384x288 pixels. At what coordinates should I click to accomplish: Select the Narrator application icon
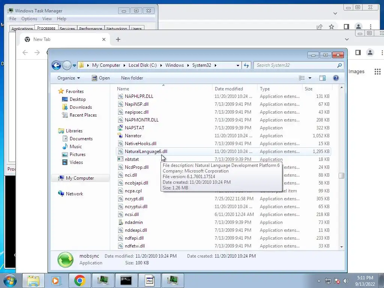pos(120,135)
